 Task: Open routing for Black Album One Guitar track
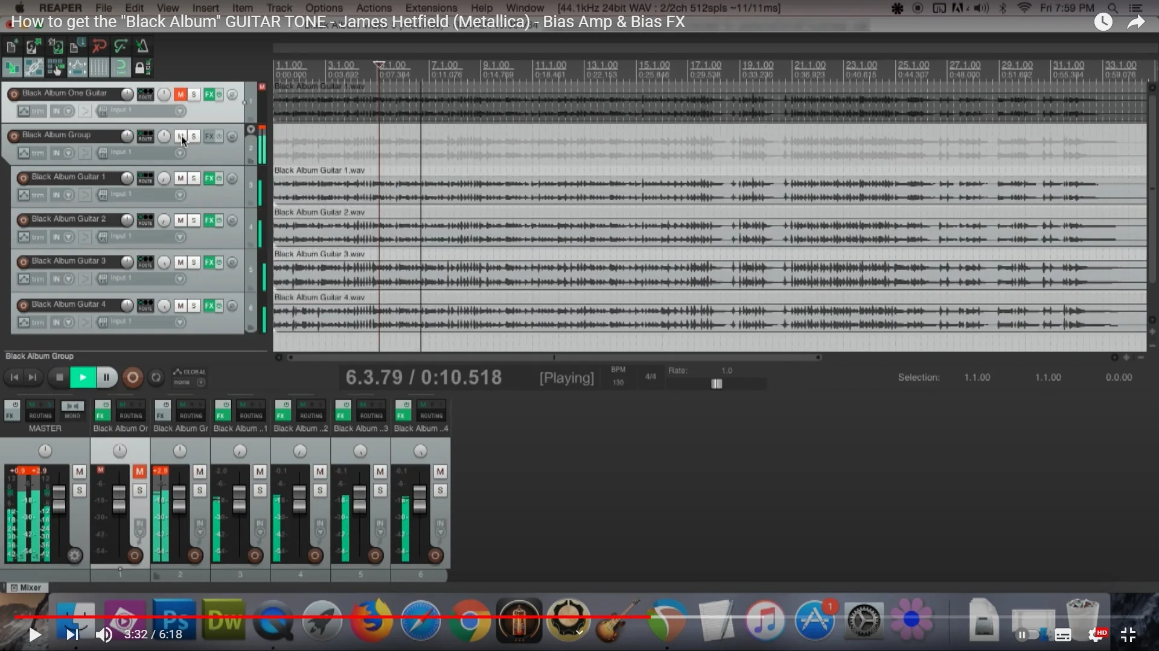point(145,95)
